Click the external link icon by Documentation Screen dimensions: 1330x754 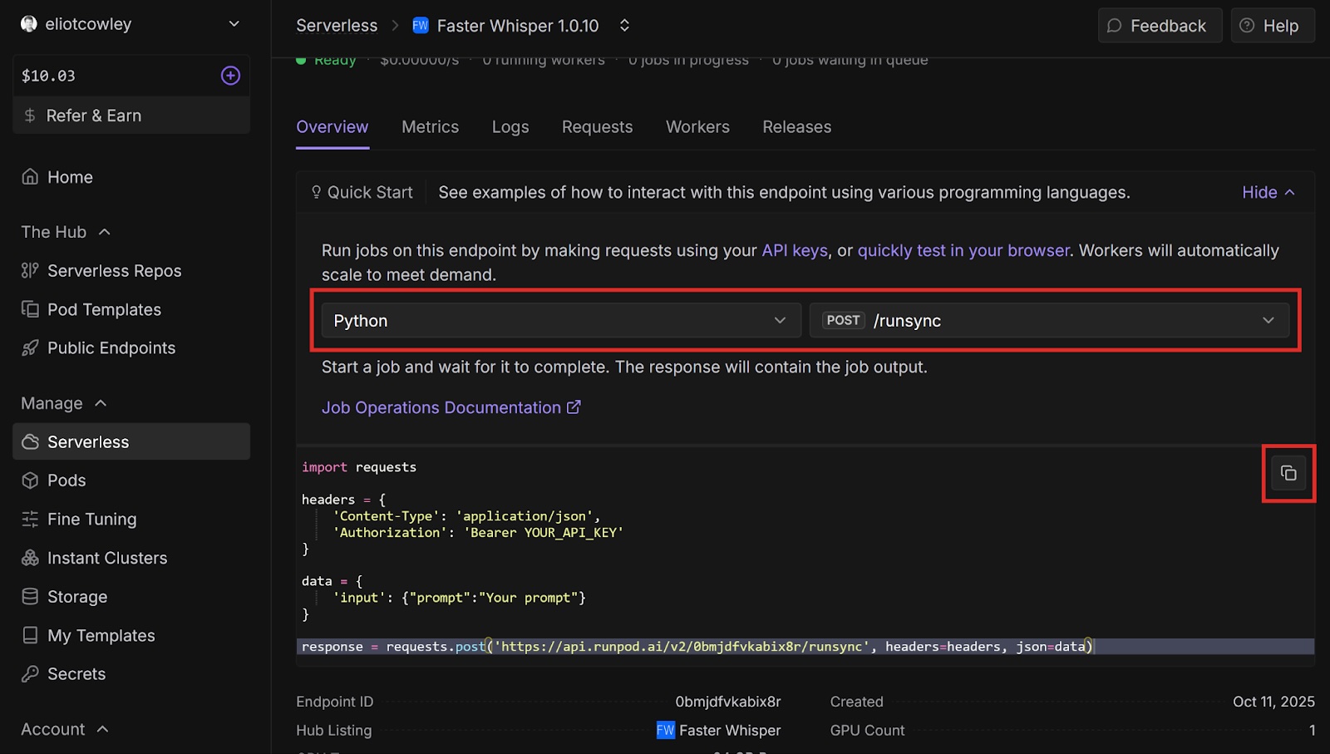[574, 407]
